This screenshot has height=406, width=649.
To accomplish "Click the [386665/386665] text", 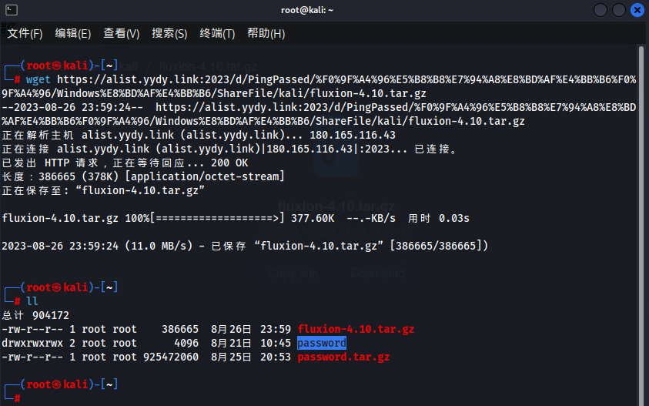I will (439, 246).
